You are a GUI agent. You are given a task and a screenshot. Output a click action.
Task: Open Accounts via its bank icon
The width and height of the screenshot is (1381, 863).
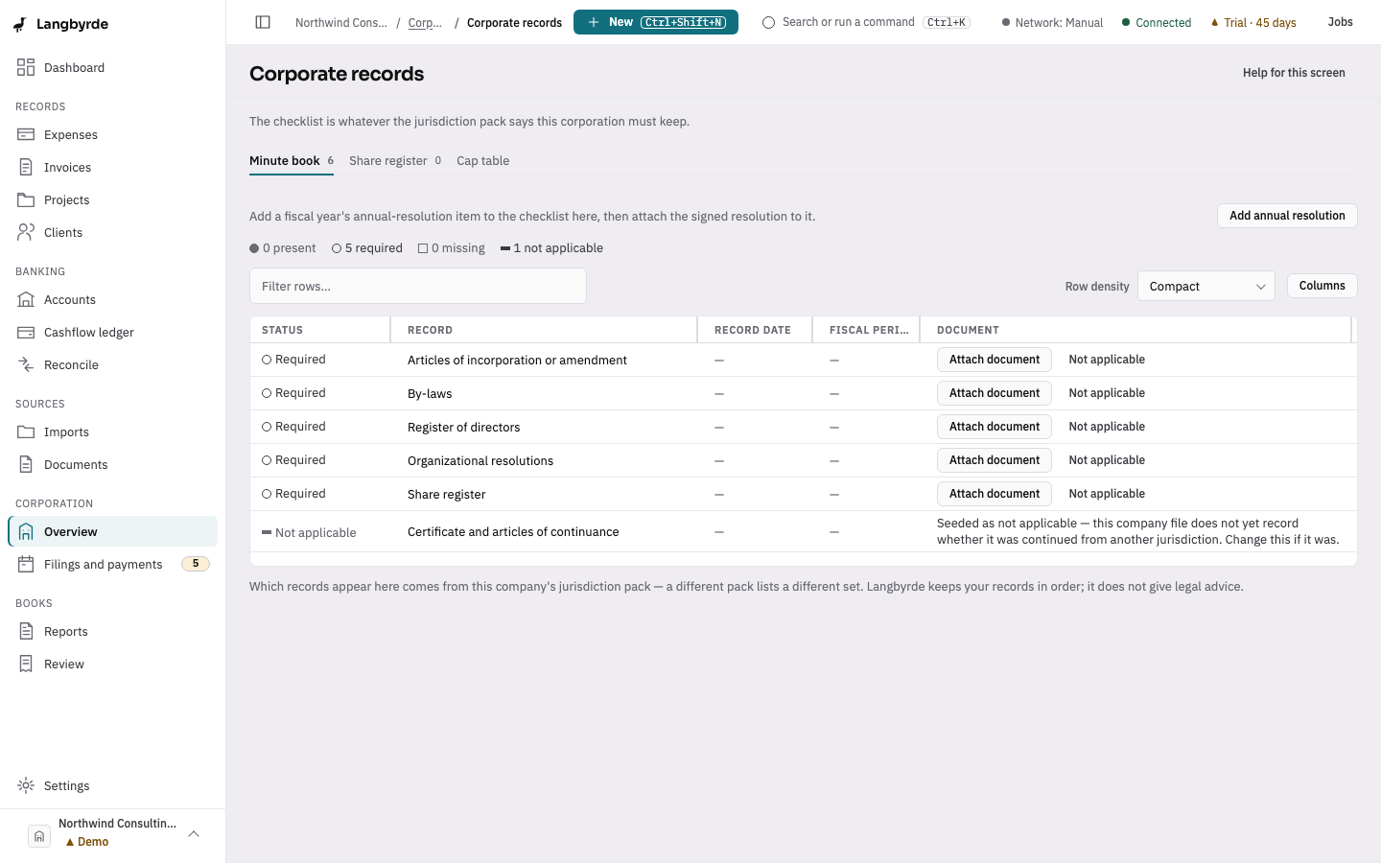(x=26, y=299)
